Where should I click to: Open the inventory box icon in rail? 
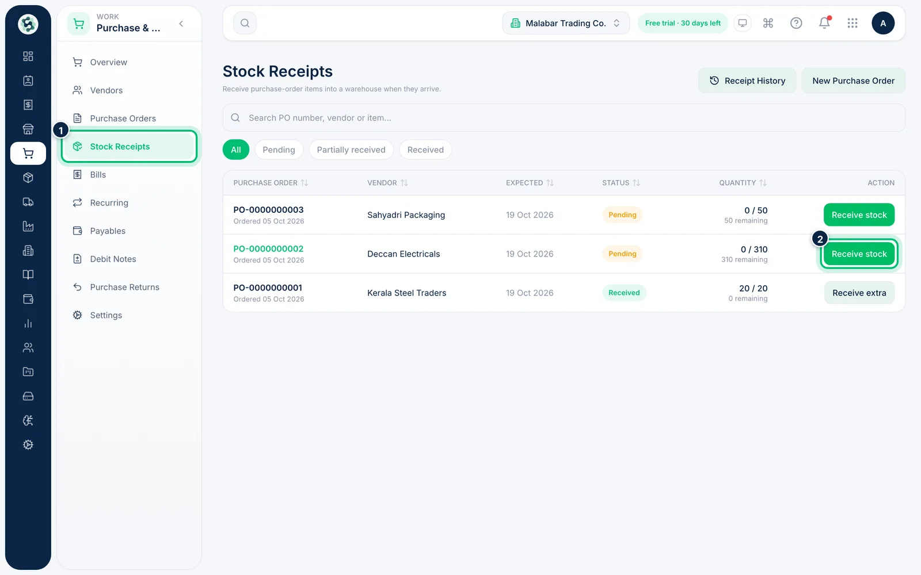(x=28, y=178)
